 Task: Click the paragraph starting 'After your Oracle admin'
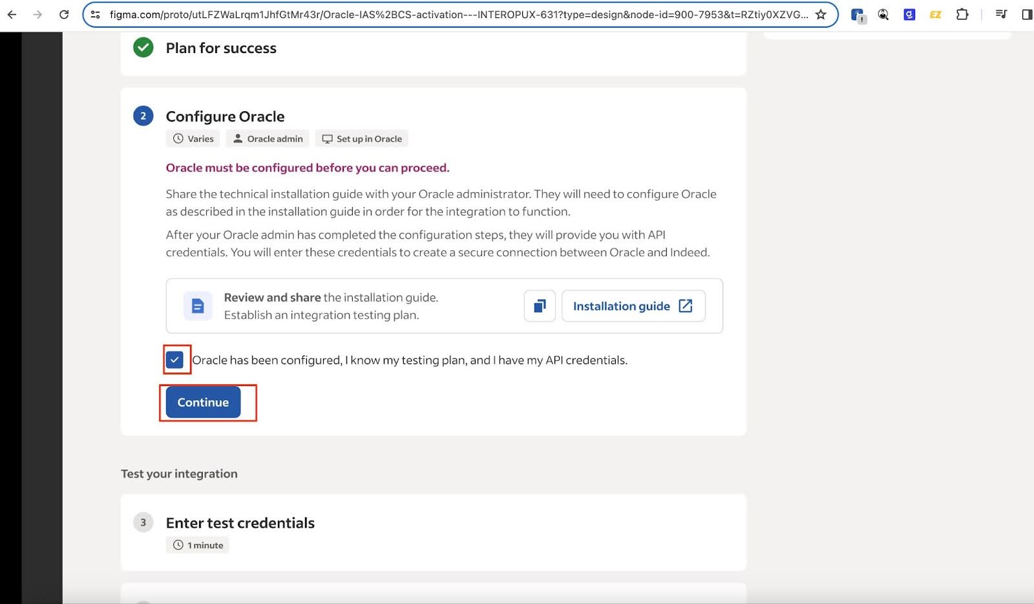438,243
